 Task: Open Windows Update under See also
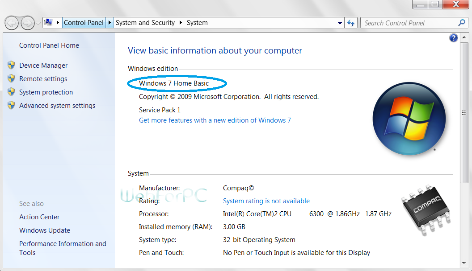[45, 230]
